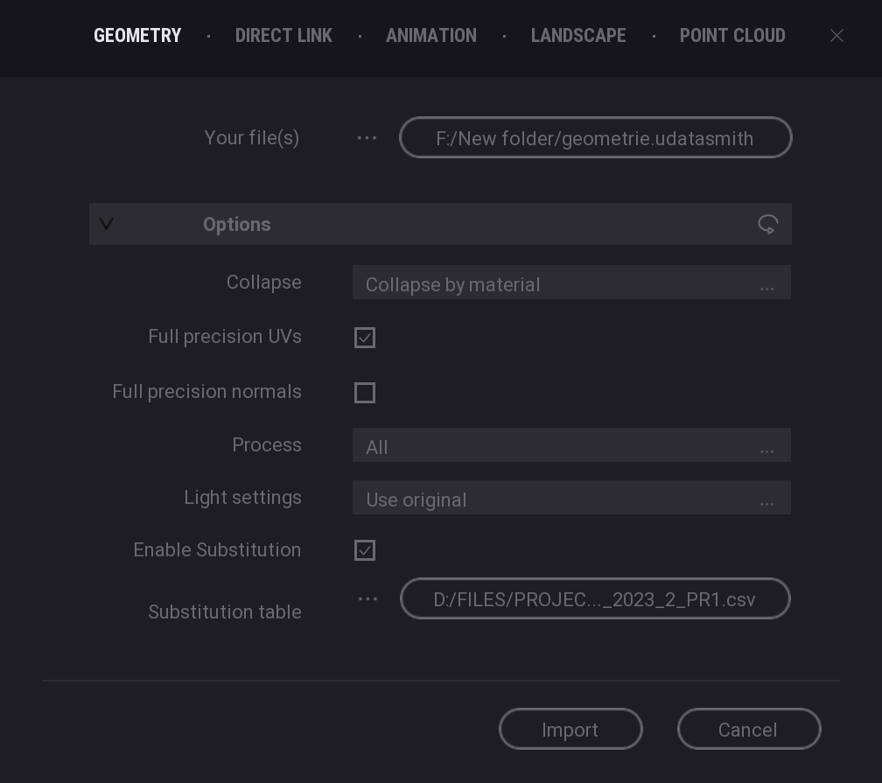Open the Process dropdown set to All

tap(571, 446)
